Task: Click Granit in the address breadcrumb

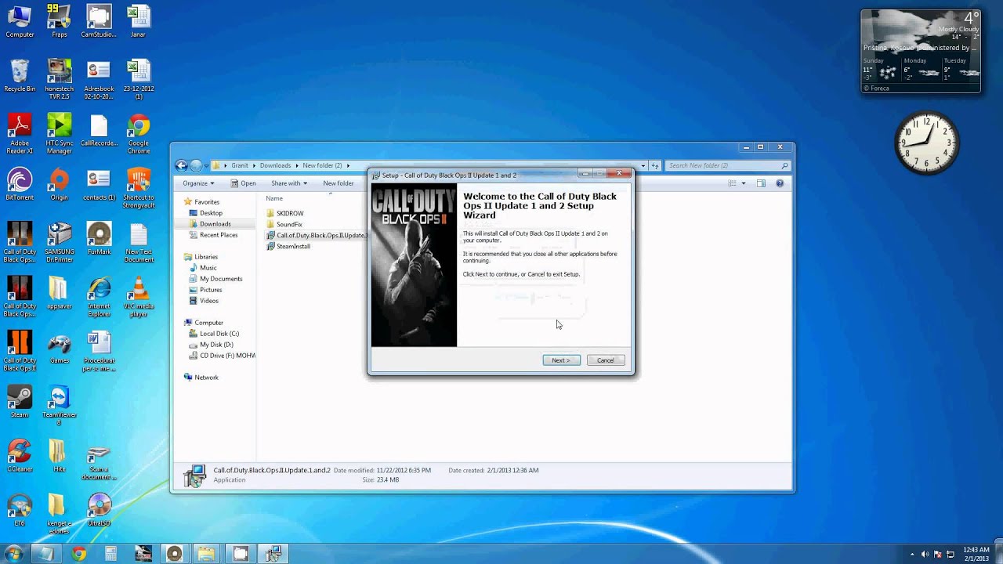Action: point(239,165)
